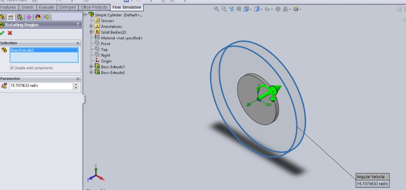Screen dimensions: 406x190
Task: Click the Zoom to Fit icon
Action: pos(217,9)
